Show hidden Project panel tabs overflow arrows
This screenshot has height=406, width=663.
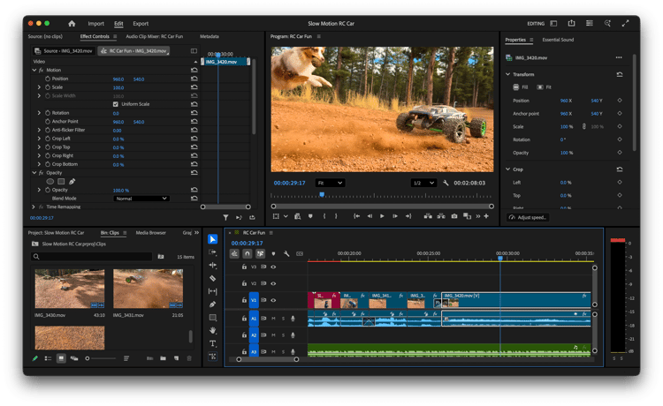pos(196,232)
